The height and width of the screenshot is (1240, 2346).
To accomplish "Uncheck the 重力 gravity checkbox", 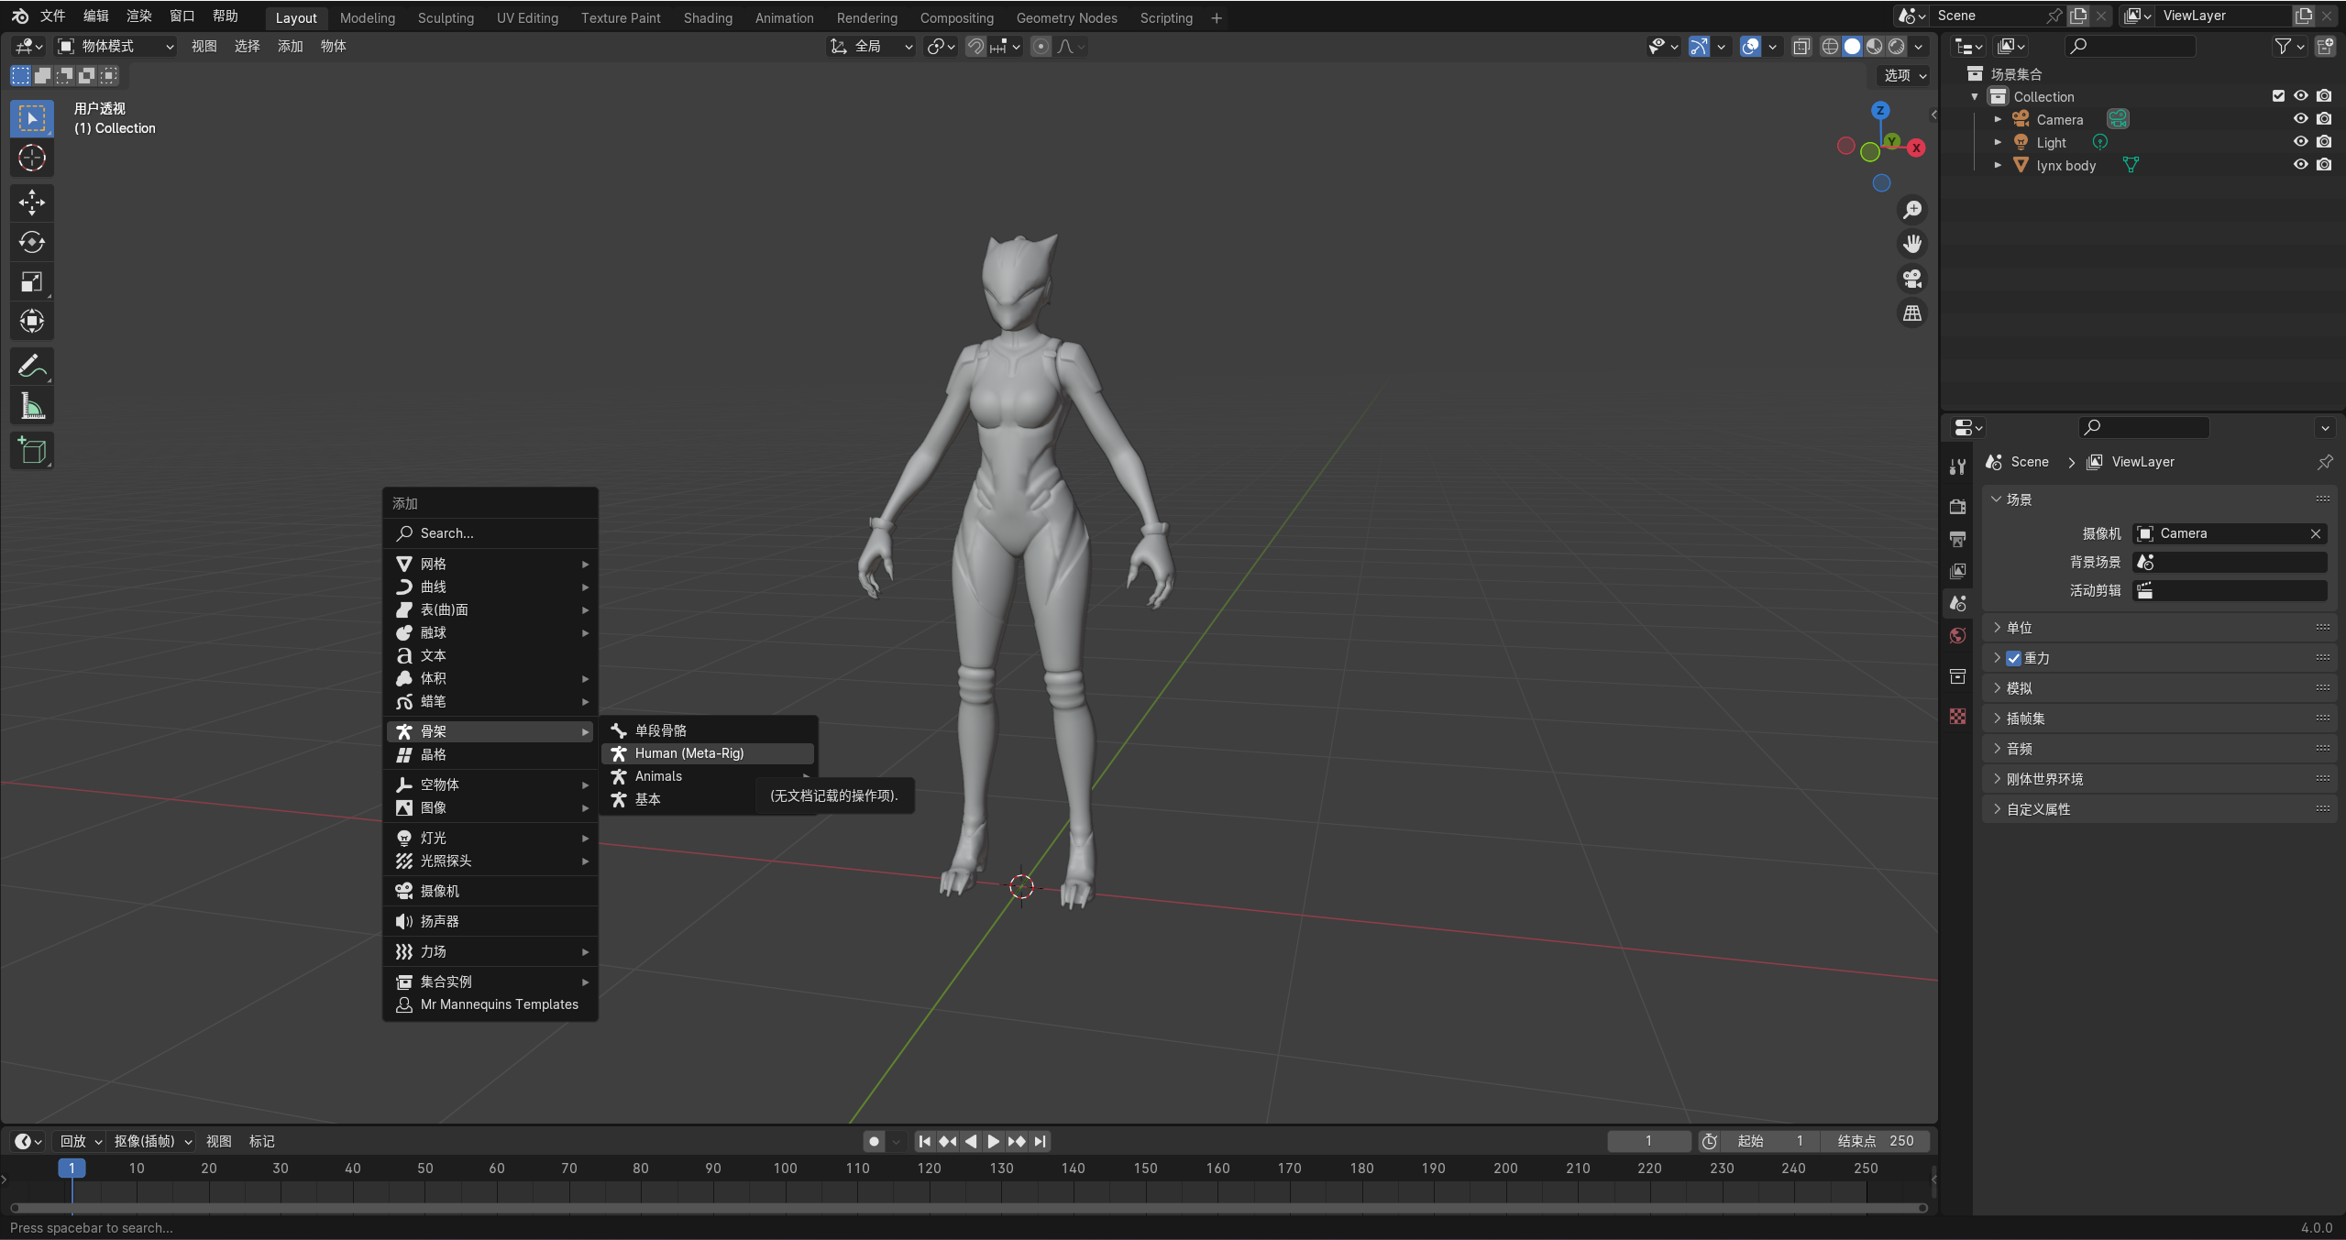I will 2013,658.
